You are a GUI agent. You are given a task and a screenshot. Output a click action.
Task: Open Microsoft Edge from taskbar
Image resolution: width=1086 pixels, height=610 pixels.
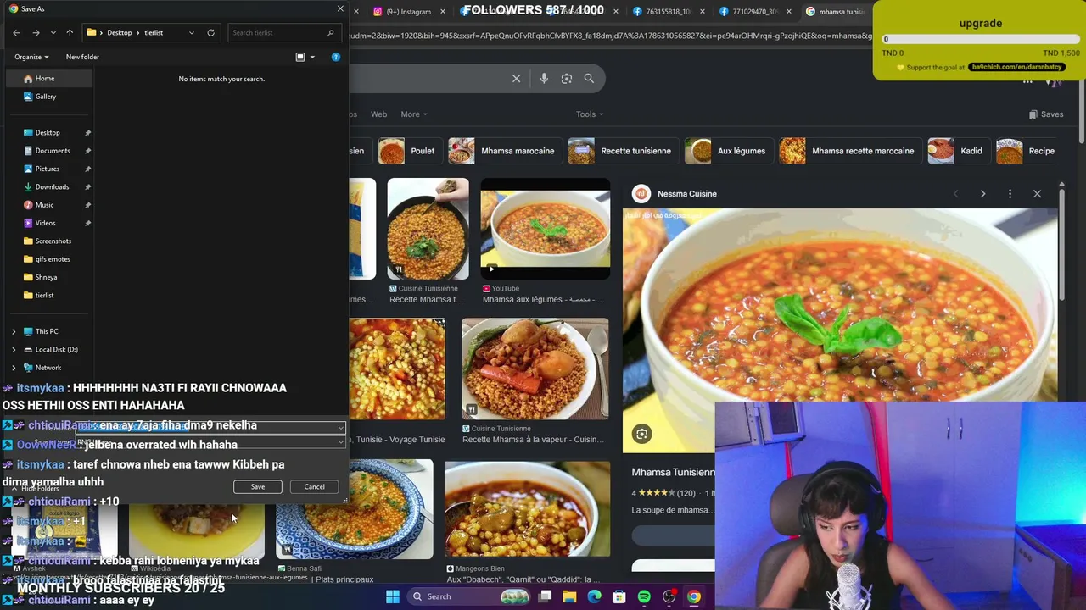click(x=594, y=596)
